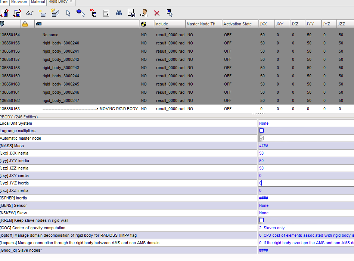Click the blue solid pick icon
This screenshot has width=354, height=261.
[x=80, y=13]
